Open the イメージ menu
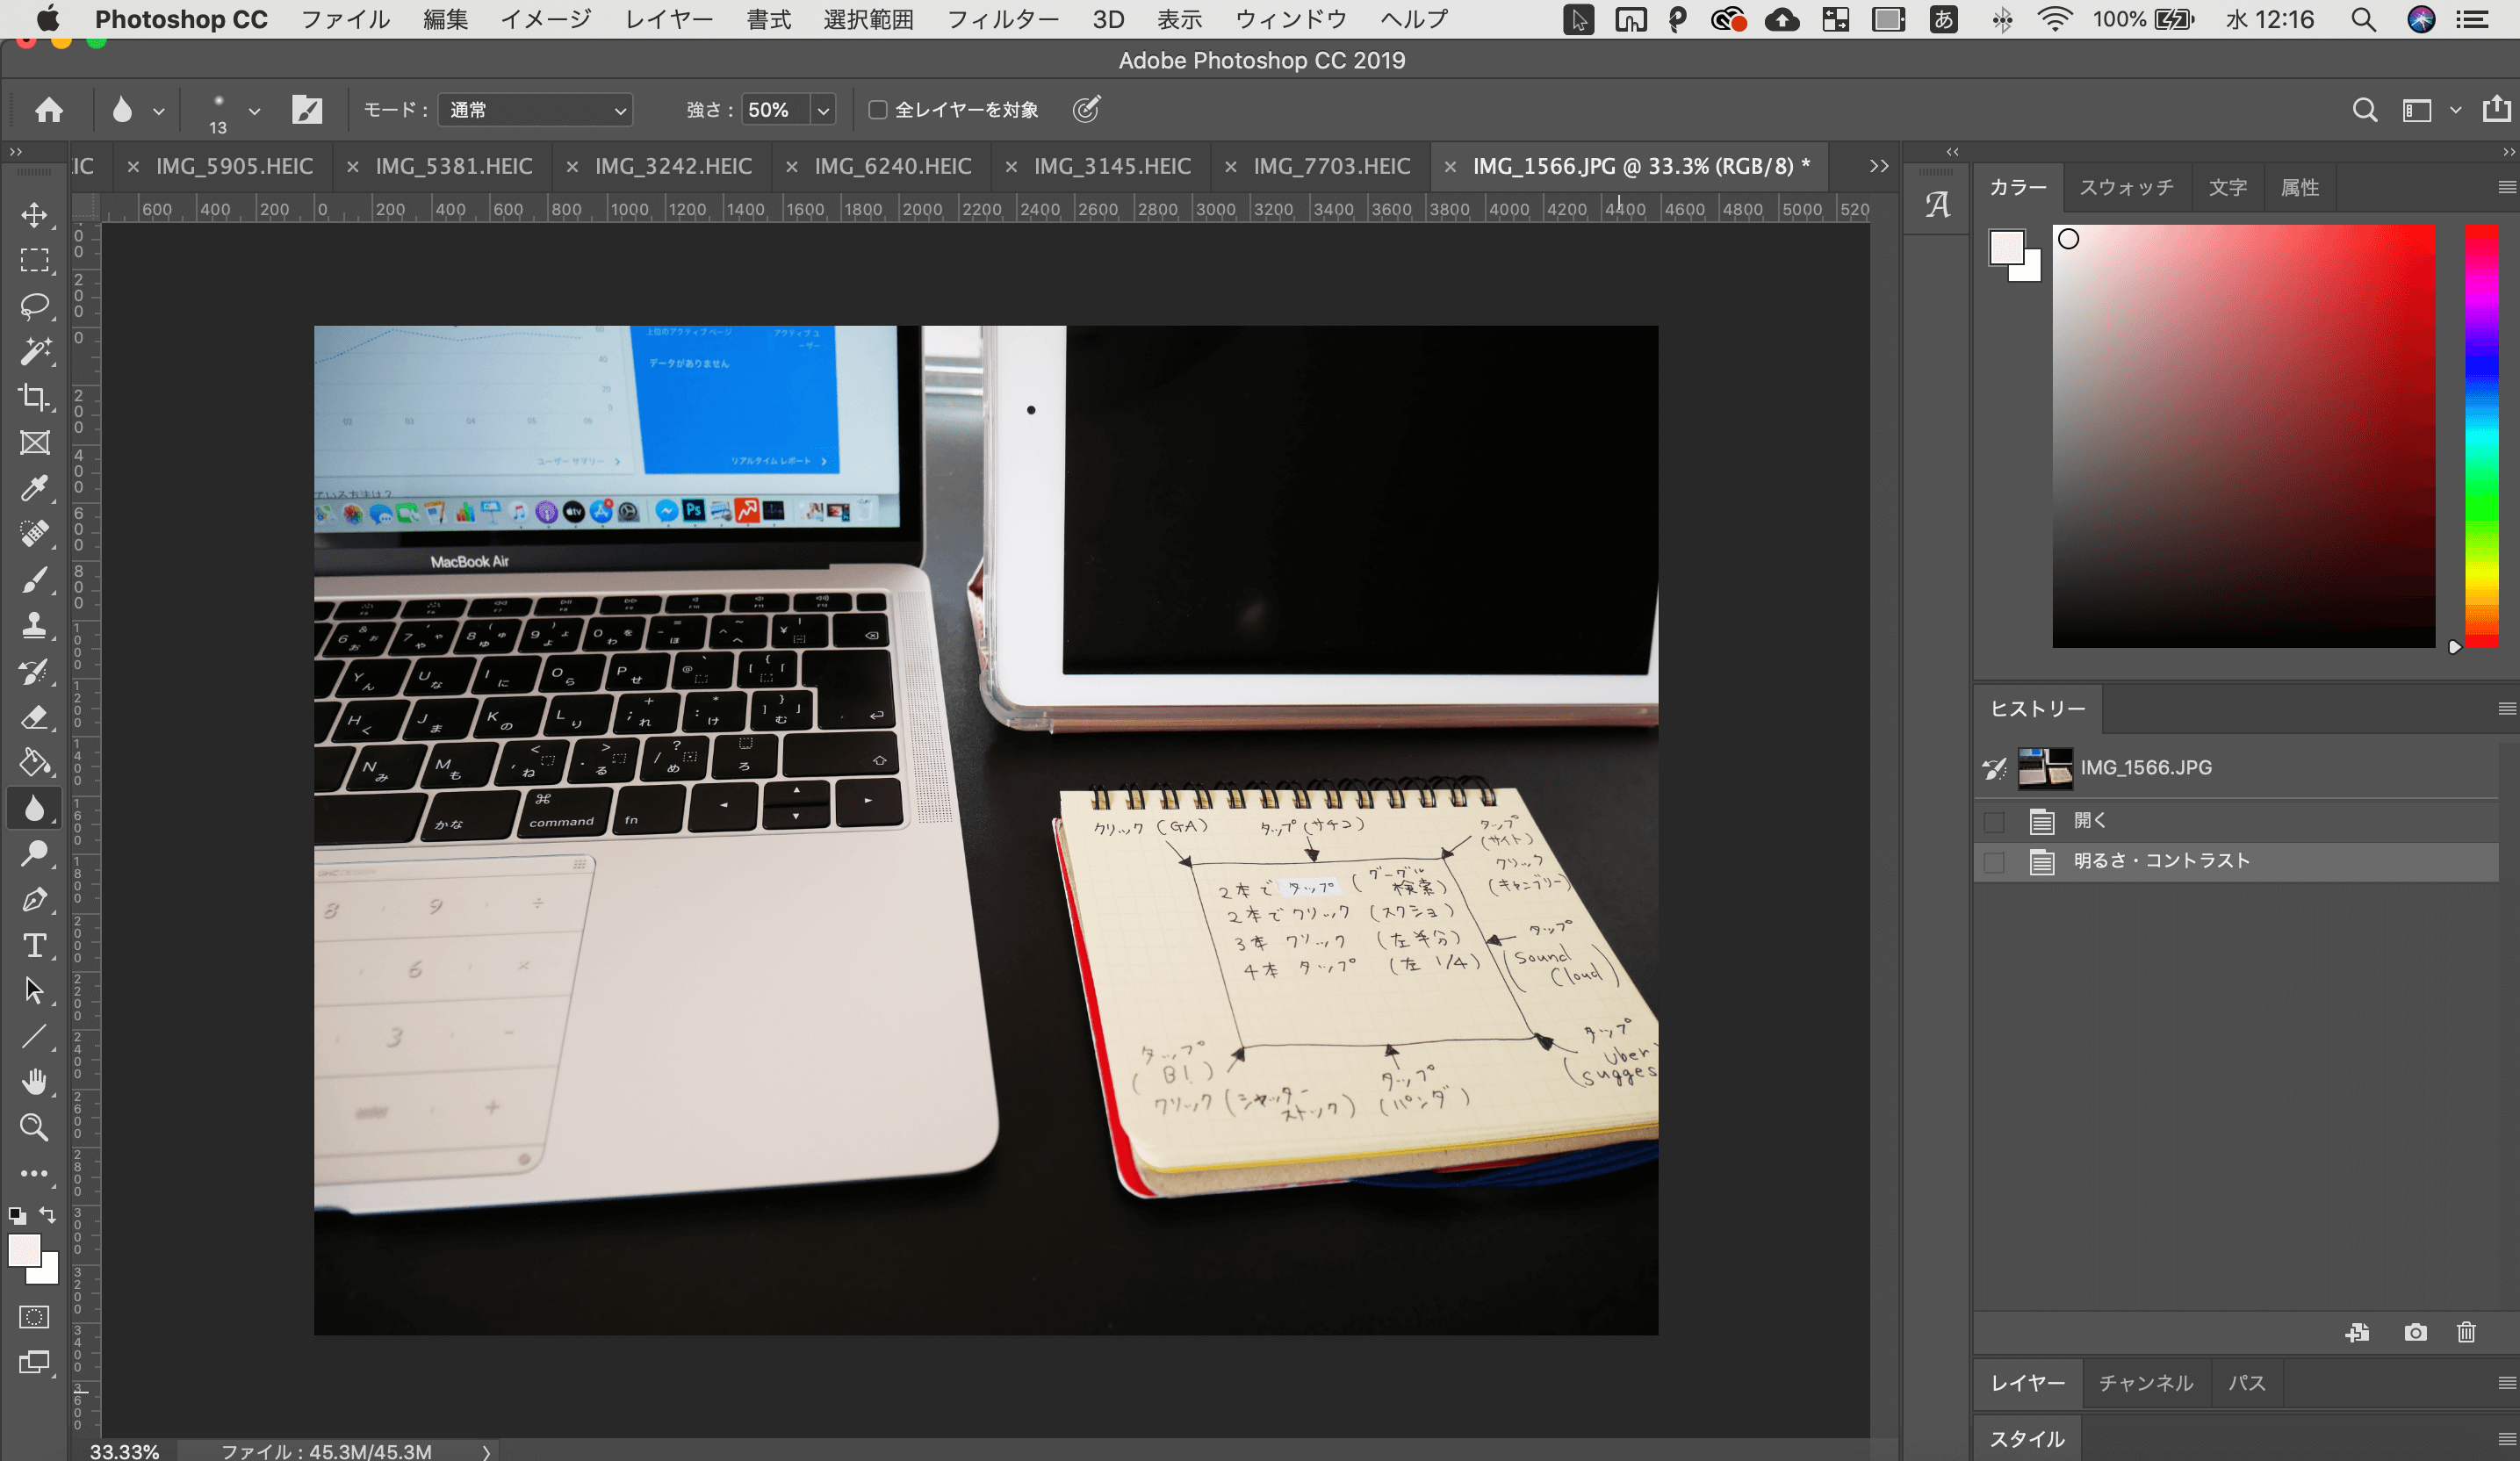The image size is (2520, 1461). 545,19
